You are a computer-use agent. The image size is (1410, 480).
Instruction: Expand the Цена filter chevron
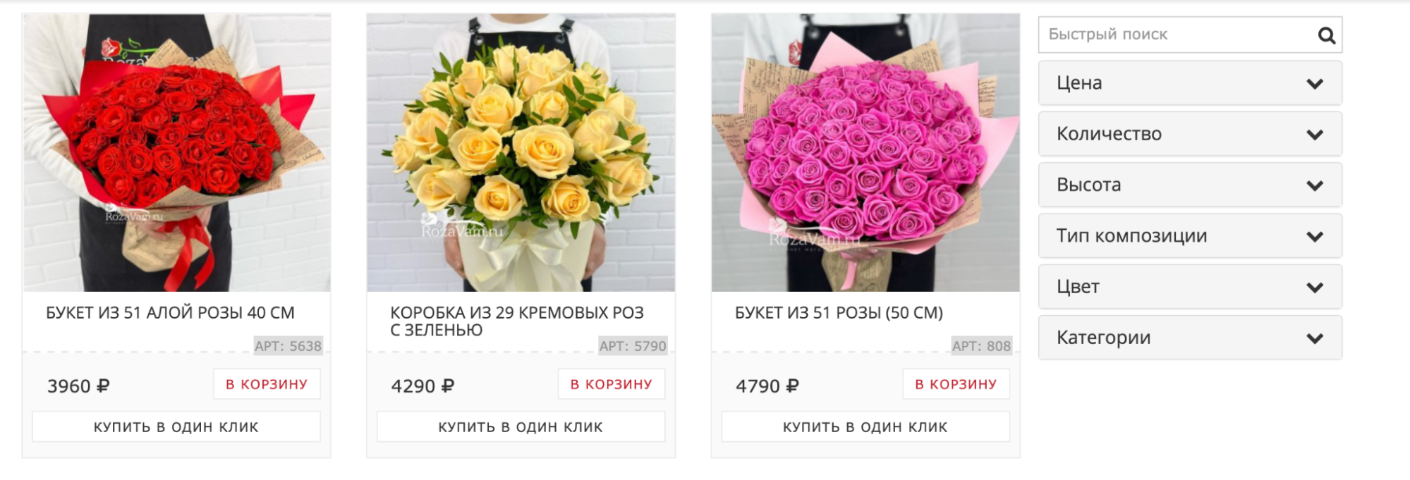[1314, 84]
